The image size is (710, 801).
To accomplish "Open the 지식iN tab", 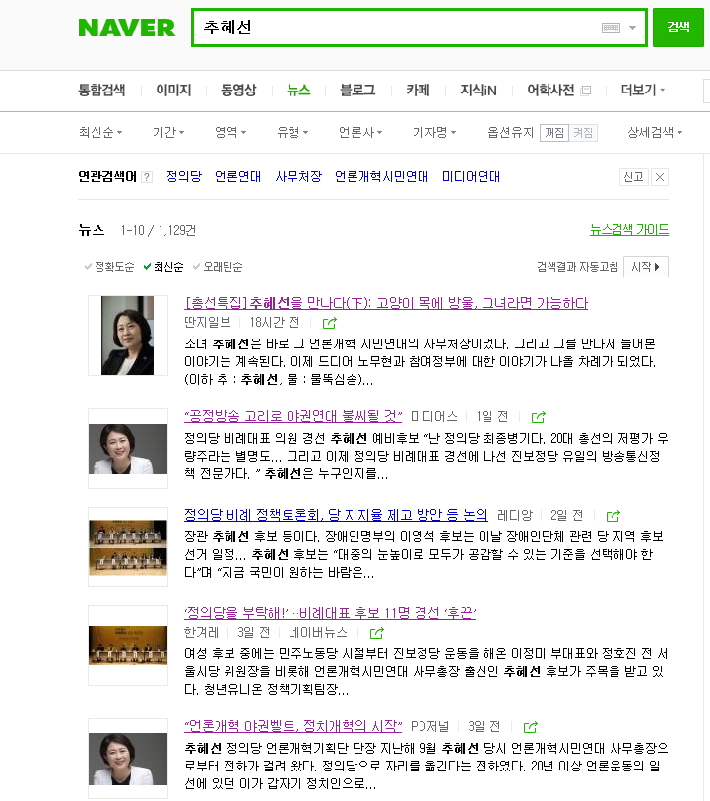I will click(x=478, y=91).
